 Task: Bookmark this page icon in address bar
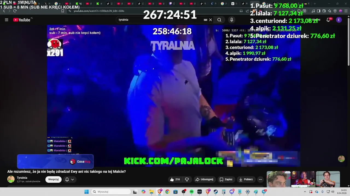click(x=63, y=11)
